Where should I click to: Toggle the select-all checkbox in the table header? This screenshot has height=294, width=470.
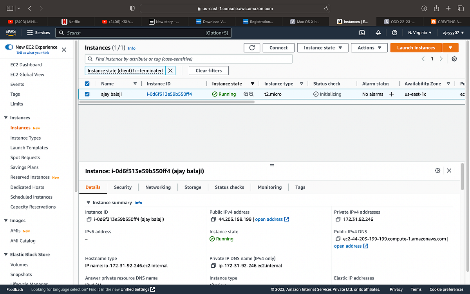point(87,83)
